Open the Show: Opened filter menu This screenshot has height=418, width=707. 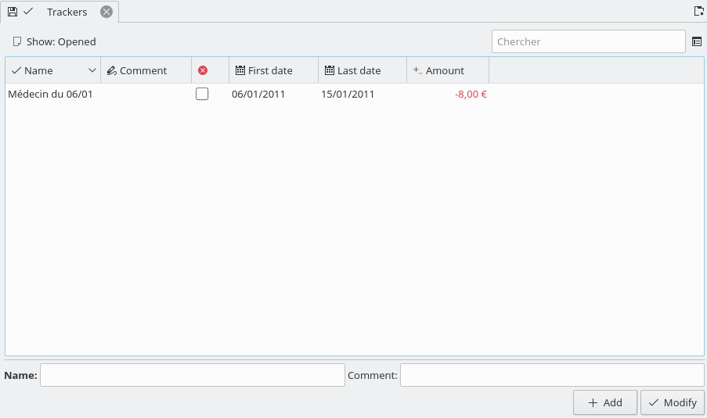[x=54, y=42]
